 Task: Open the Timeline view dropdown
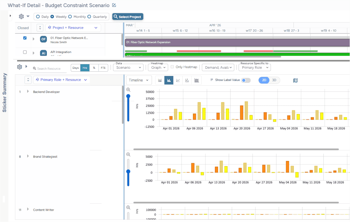[139, 80]
